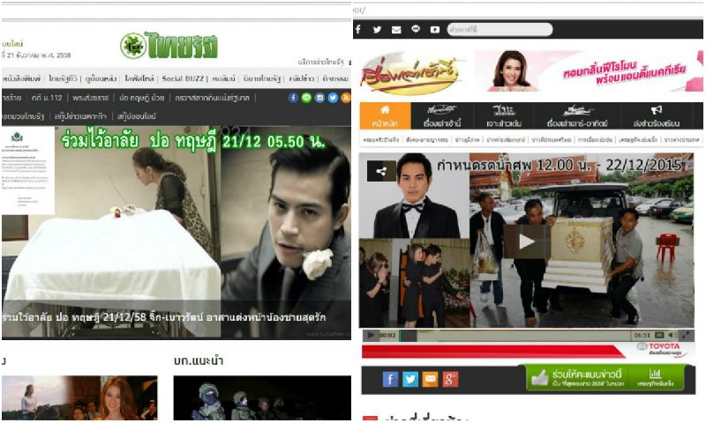The image size is (706, 423).
Task: Click the video fullscreen expand icon
Action: [686, 335]
